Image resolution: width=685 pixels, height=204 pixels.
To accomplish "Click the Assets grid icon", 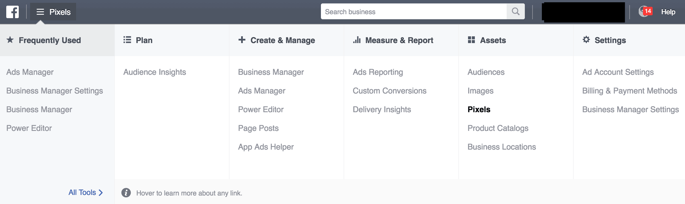I will (x=471, y=40).
